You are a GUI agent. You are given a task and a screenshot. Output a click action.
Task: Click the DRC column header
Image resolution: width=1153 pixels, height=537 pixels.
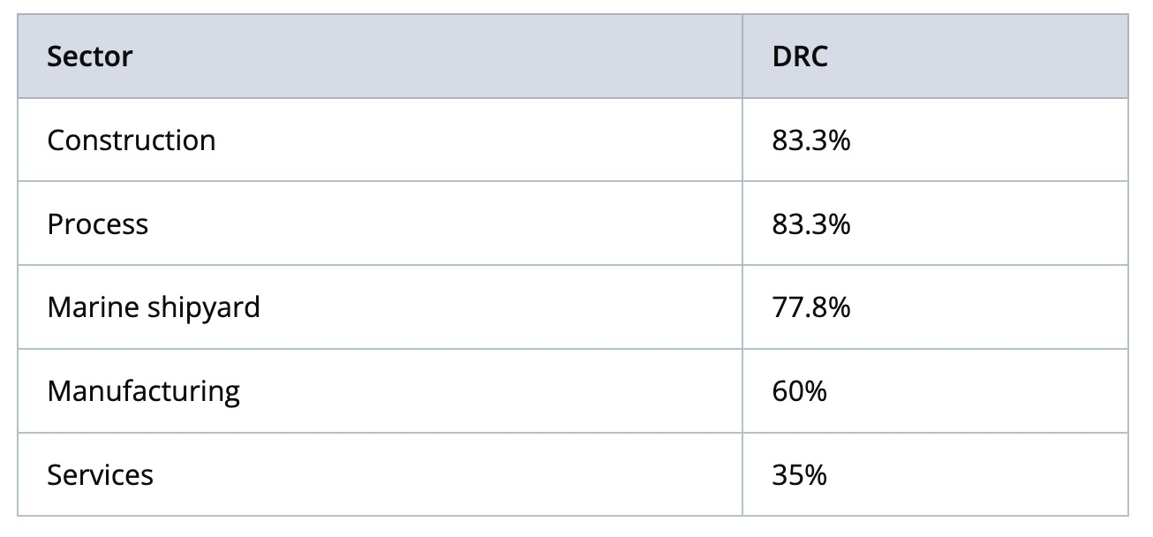pyautogui.click(x=800, y=57)
